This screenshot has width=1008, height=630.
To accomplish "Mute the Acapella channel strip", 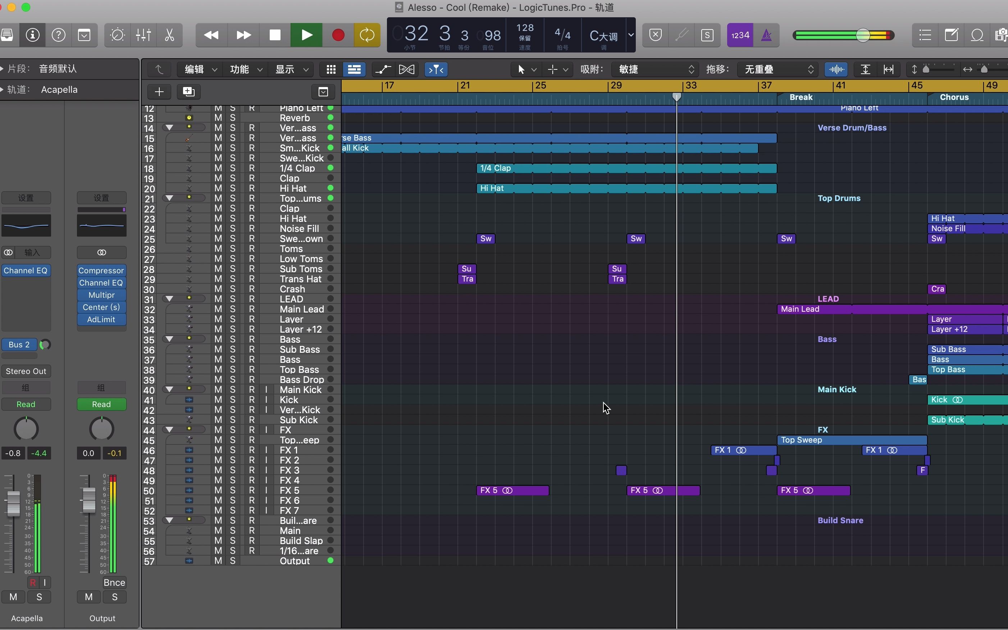I will pos(14,597).
